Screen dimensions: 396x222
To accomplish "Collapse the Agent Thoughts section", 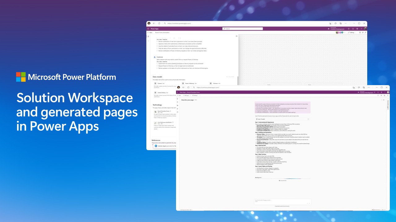I will pos(308,119).
